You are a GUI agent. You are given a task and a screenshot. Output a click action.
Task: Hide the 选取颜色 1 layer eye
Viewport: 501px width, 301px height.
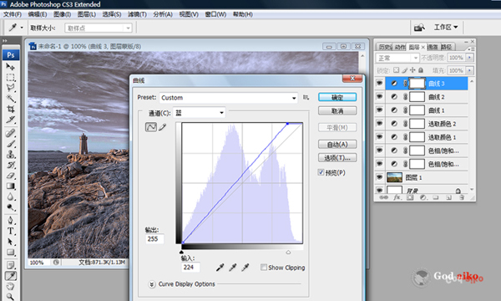[379, 137]
